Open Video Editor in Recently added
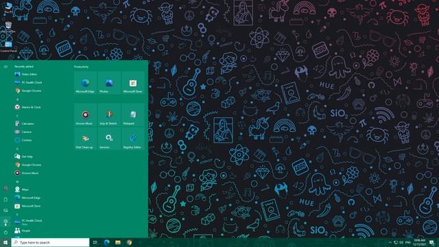 click(x=40, y=74)
